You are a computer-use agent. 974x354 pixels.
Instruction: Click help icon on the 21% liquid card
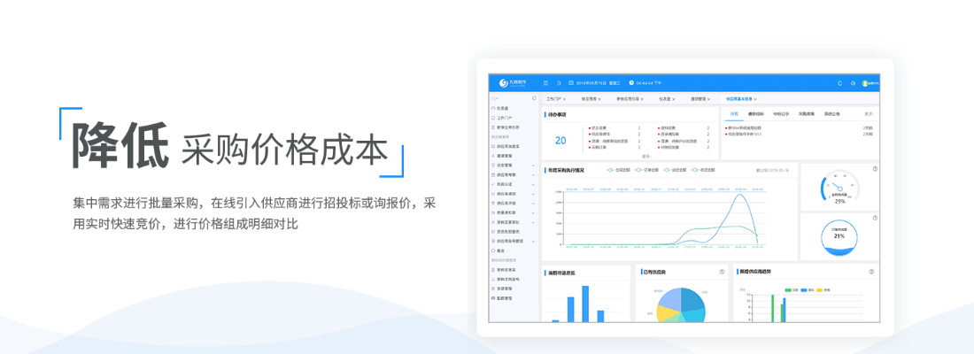pos(875,218)
